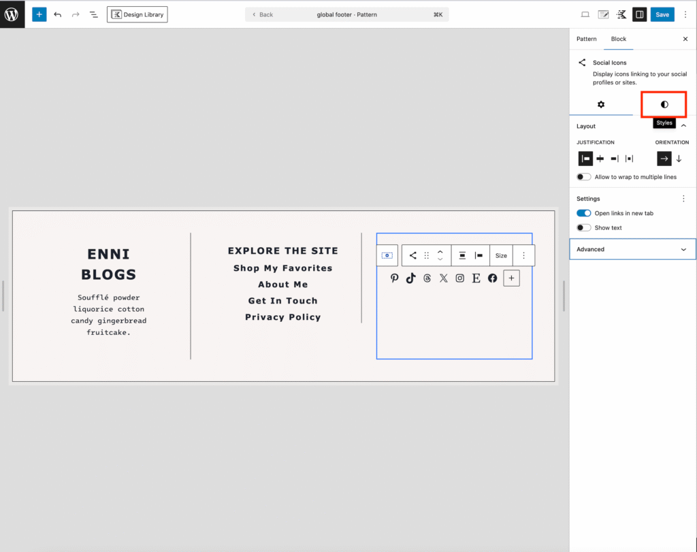Click the TikTok social icon
Viewport: 697px width, 552px height.
click(410, 278)
